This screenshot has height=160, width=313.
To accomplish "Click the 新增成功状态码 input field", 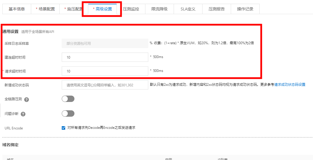I will (x=105, y=85).
